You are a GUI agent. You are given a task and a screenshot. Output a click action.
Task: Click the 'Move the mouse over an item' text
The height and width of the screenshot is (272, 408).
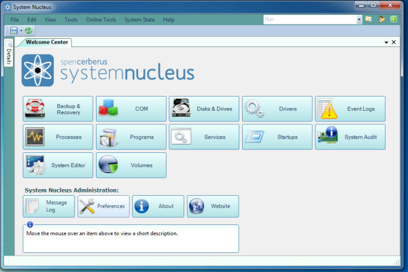point(102,233)
